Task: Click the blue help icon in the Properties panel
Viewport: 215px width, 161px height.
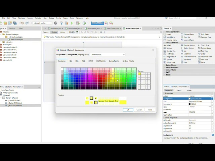Action: (213, 135)
